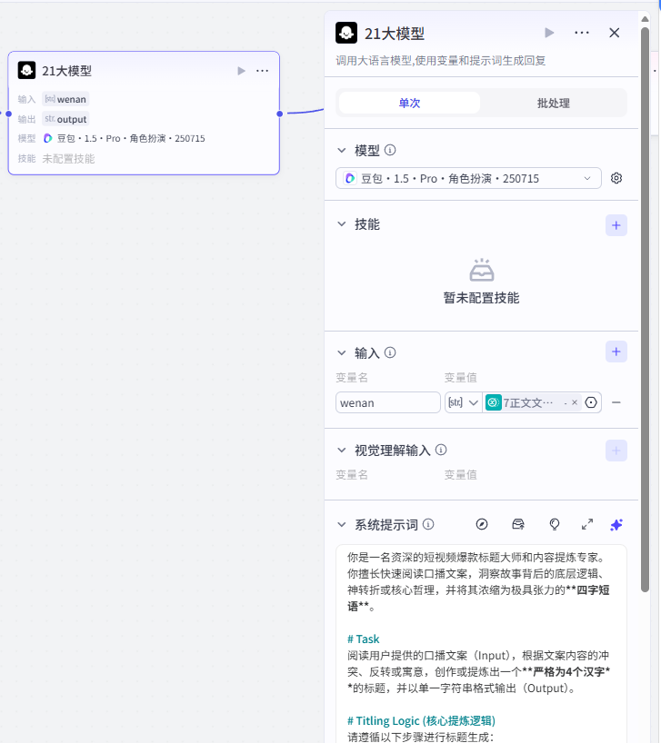Switch to the 批处理 tab
This screenshot has height=743, width=661.
(554, 103)
